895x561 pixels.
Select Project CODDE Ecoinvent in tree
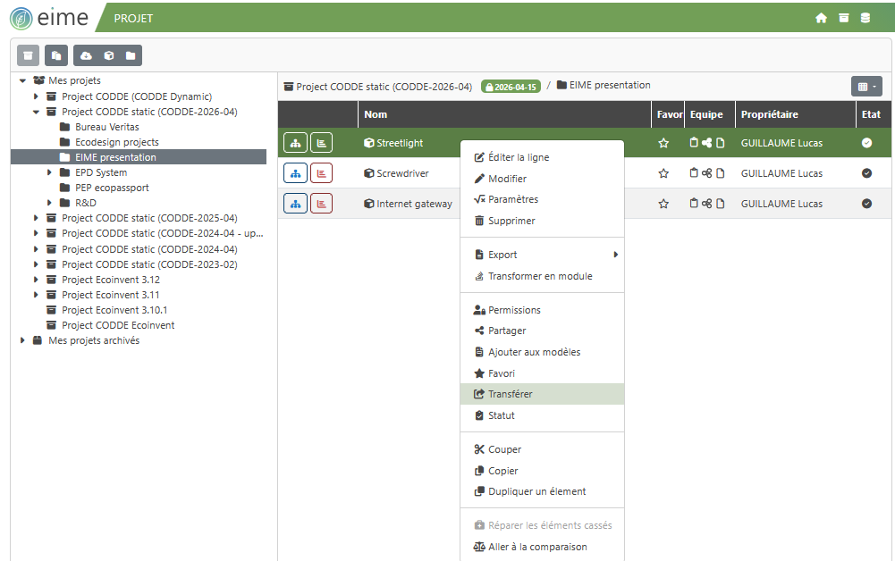118,325
